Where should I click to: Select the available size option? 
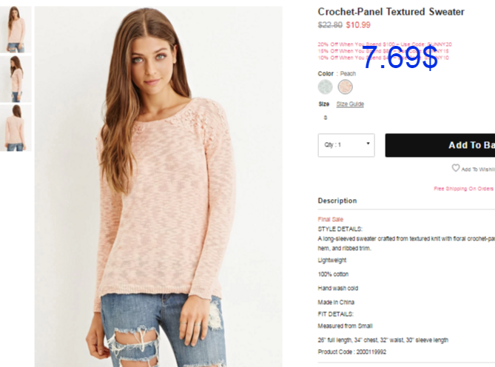(326, 118)
